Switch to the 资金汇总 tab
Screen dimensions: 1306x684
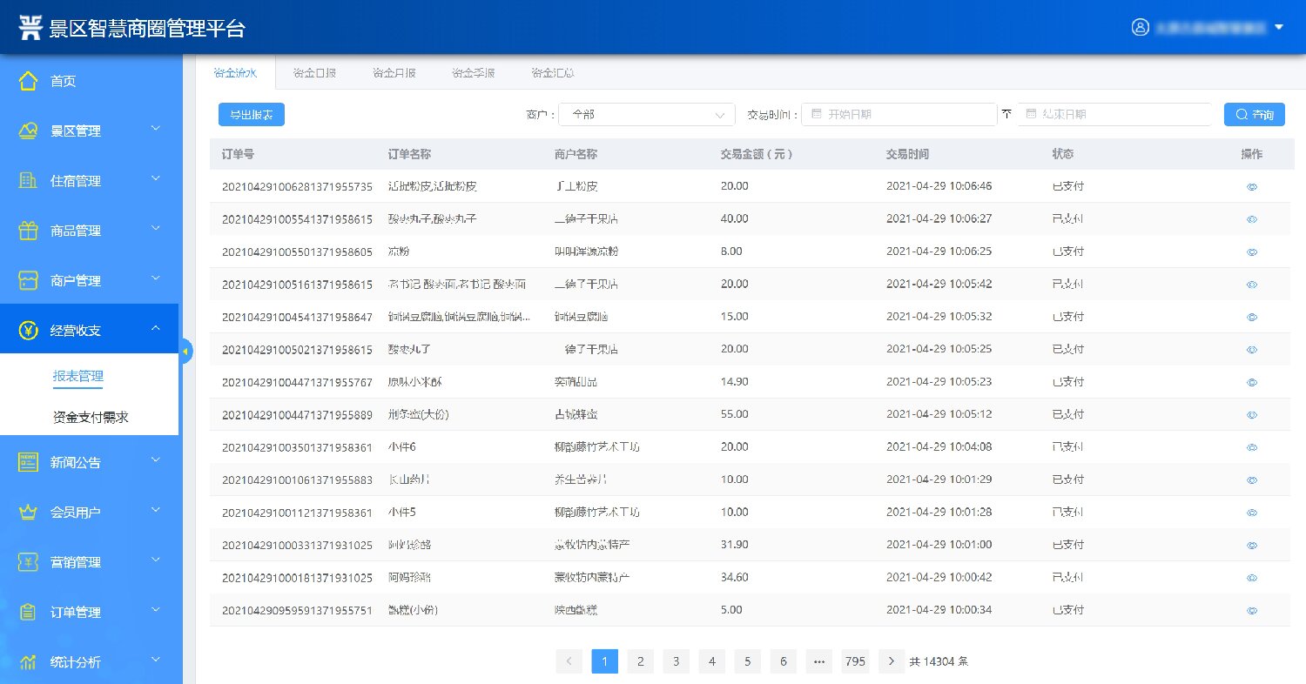(553, 73)
